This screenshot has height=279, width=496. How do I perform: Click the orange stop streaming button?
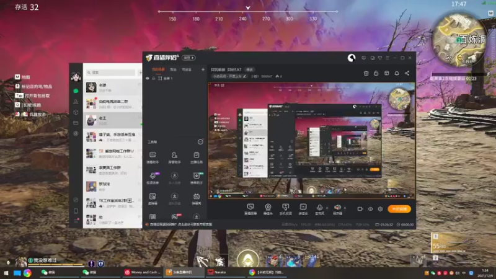pos(399,209)
